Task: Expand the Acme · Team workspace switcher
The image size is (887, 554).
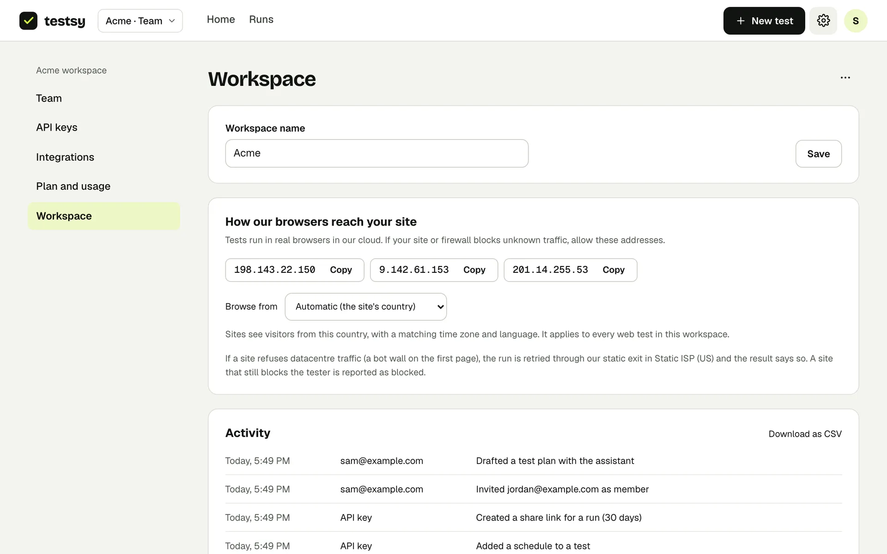Action: tap(140, 21)
